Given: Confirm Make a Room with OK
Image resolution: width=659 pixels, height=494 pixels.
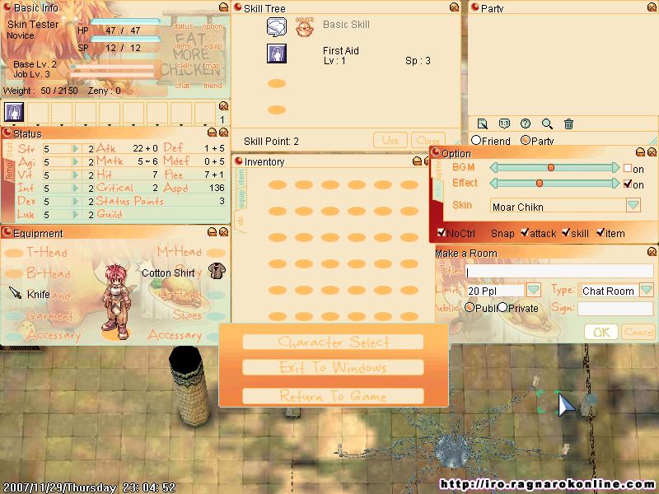Looking at the screenshot, I should 601,332.
